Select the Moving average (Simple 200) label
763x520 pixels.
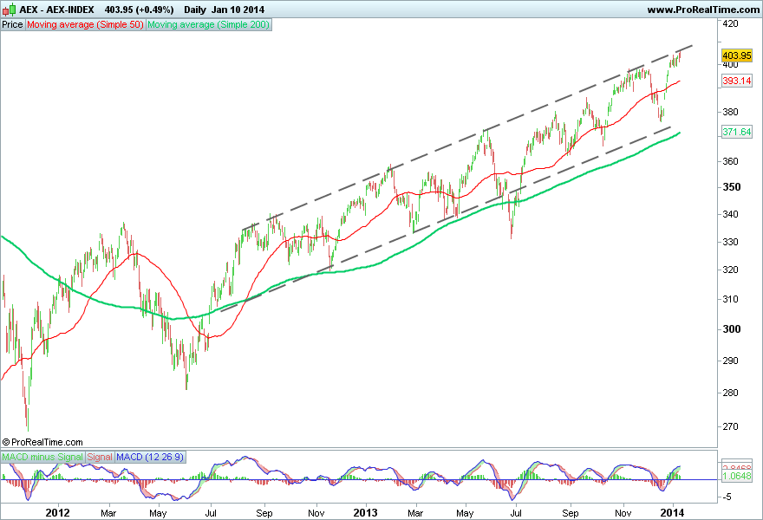tap(208, 24)
